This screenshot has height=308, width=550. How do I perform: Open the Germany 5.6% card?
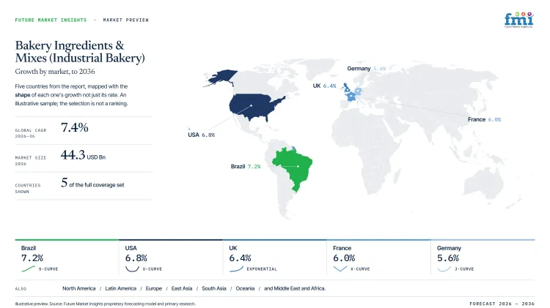pos(483,258)
